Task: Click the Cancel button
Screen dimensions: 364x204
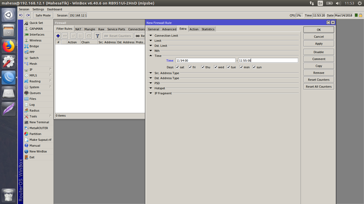Action: pos(319,37)
